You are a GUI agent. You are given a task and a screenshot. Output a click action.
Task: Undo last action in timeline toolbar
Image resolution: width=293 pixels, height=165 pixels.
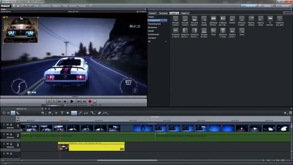[43, 113]
